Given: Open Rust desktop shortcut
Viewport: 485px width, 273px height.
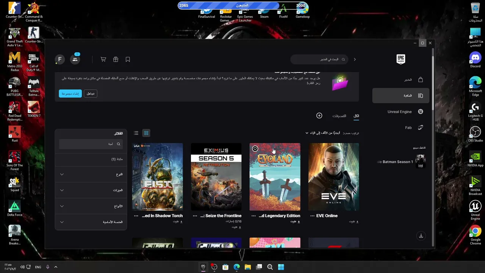Looking at the screenshot, I should tap(15, 134).
